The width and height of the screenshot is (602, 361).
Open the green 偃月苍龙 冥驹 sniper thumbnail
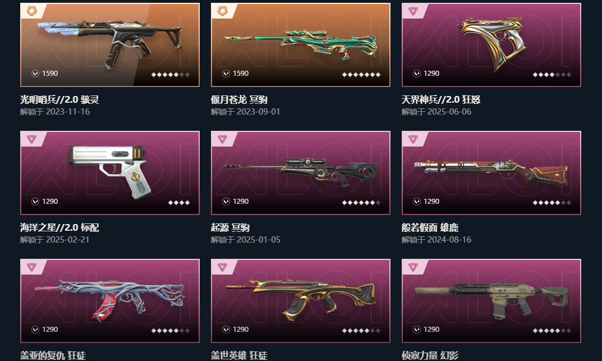coord(301,45)
